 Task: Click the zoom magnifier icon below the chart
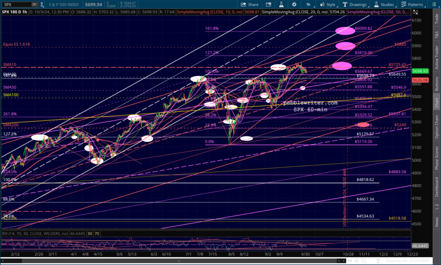tap(363, 261)
